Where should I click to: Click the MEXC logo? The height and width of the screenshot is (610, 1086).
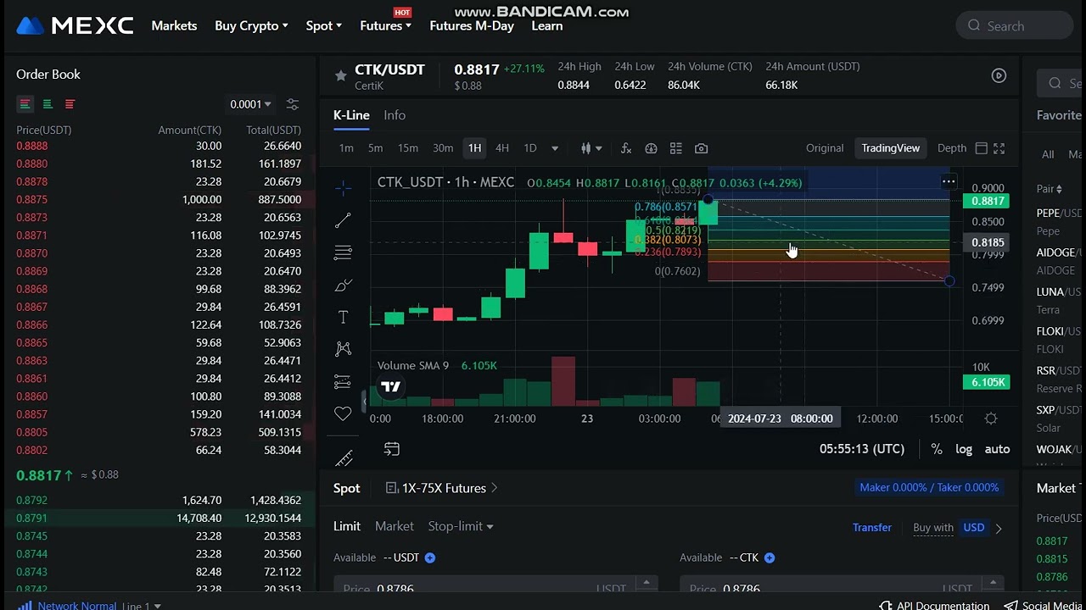75,25
